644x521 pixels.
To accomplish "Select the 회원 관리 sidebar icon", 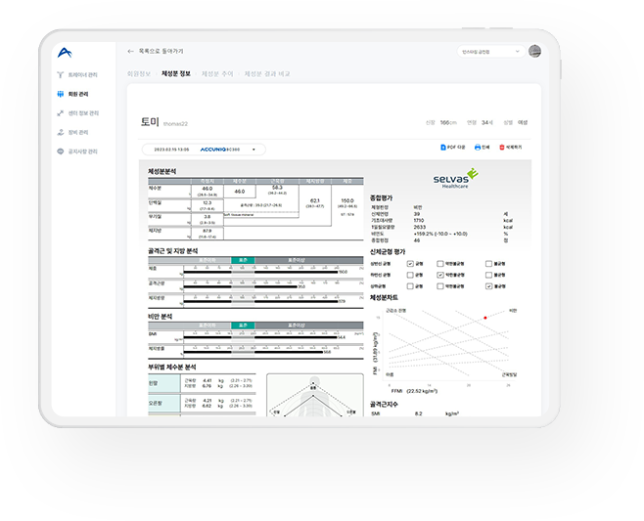I will (61, 94).
